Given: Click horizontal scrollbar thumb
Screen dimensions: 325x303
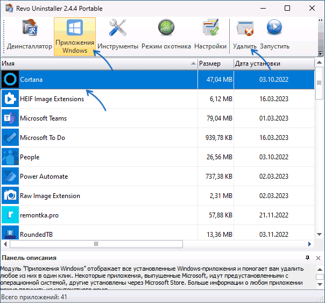Looking at the screenshot, I should click(96, 244).
